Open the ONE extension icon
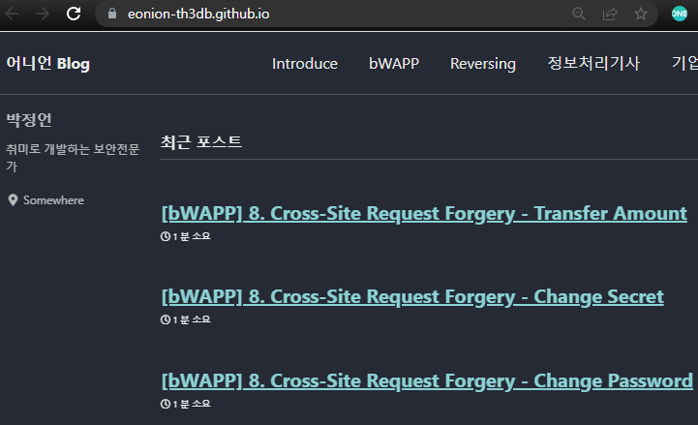698x425 pixels. pyautogui.click(x=680, y=14)
